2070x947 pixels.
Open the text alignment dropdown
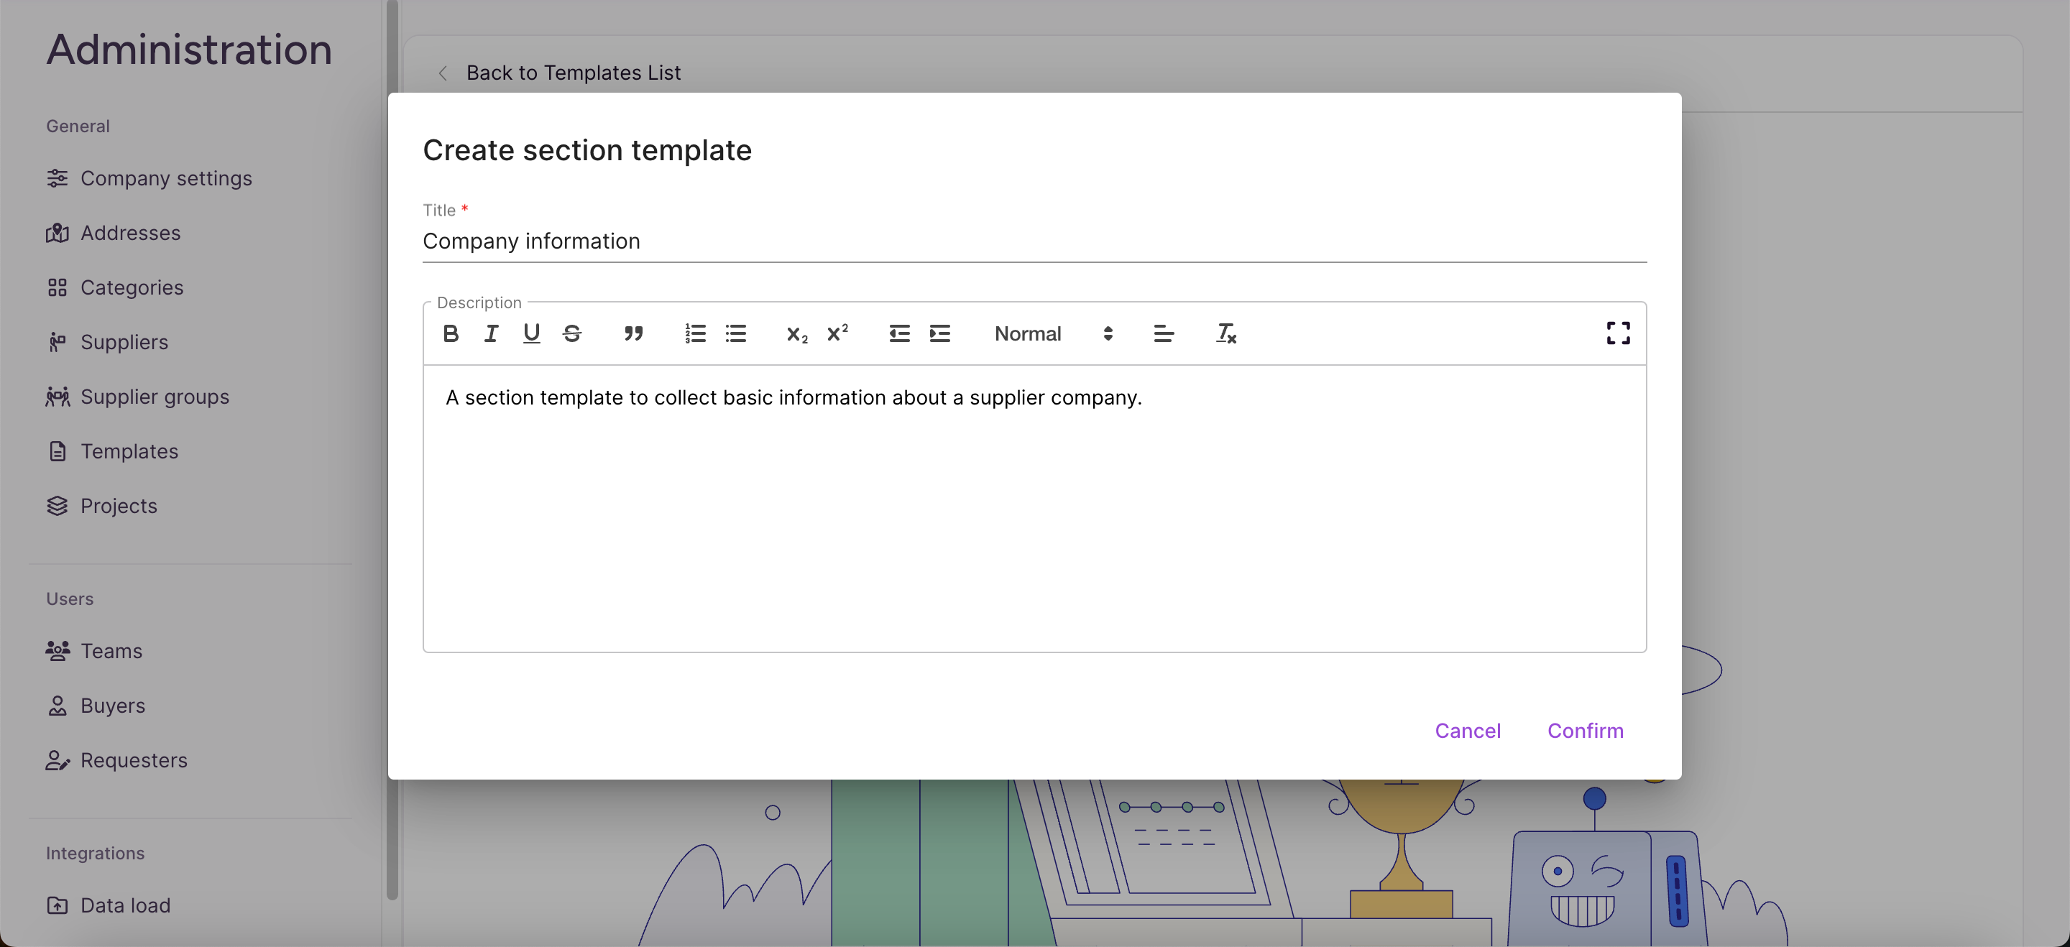pyautogui.click(x=1163, y=333)
